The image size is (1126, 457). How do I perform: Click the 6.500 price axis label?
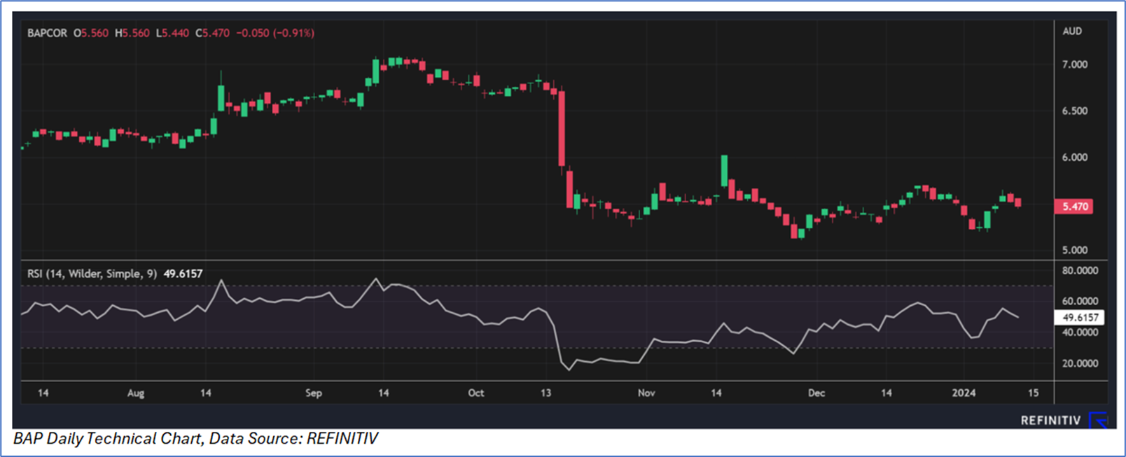(x=1075, y=111)
